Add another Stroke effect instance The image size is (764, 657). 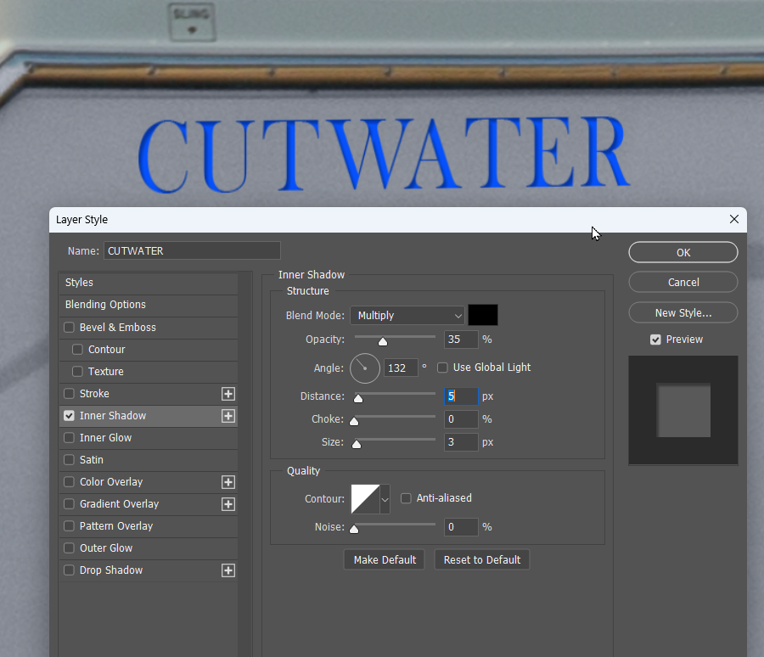[x=228, y=393]
